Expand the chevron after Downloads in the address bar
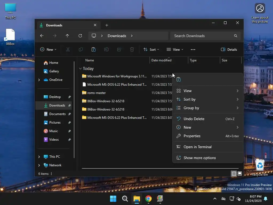 (132, 36)
